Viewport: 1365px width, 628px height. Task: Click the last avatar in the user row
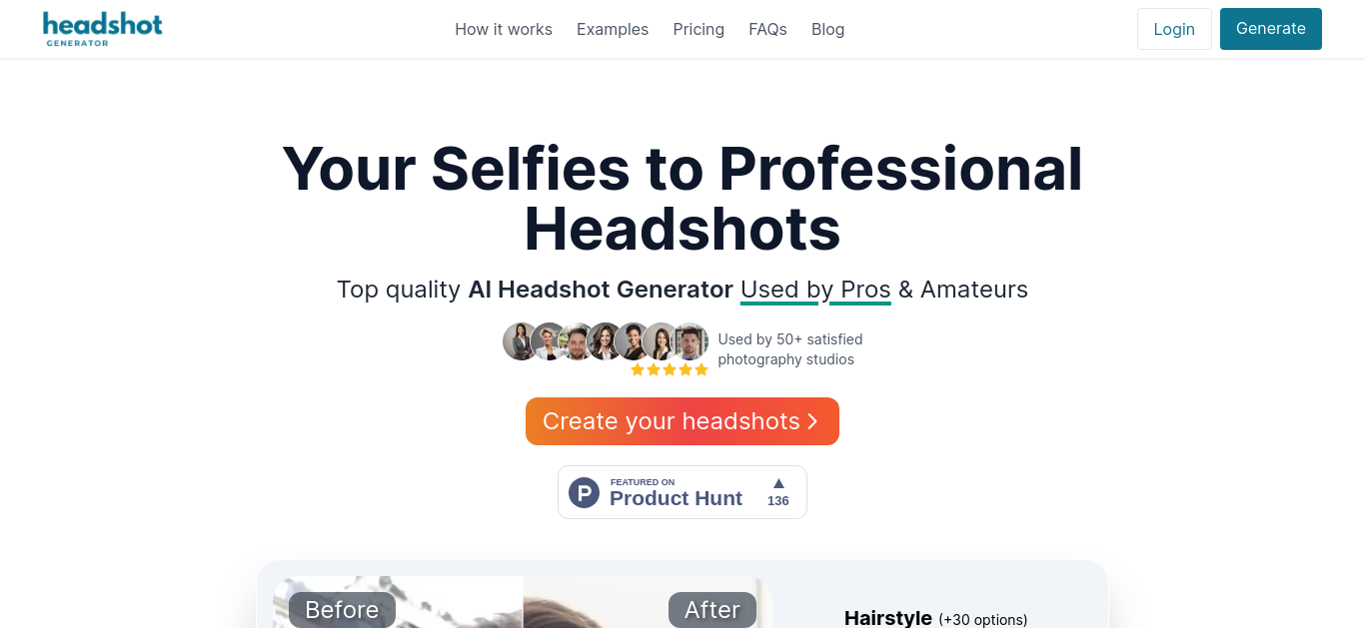tap(689, 341)
